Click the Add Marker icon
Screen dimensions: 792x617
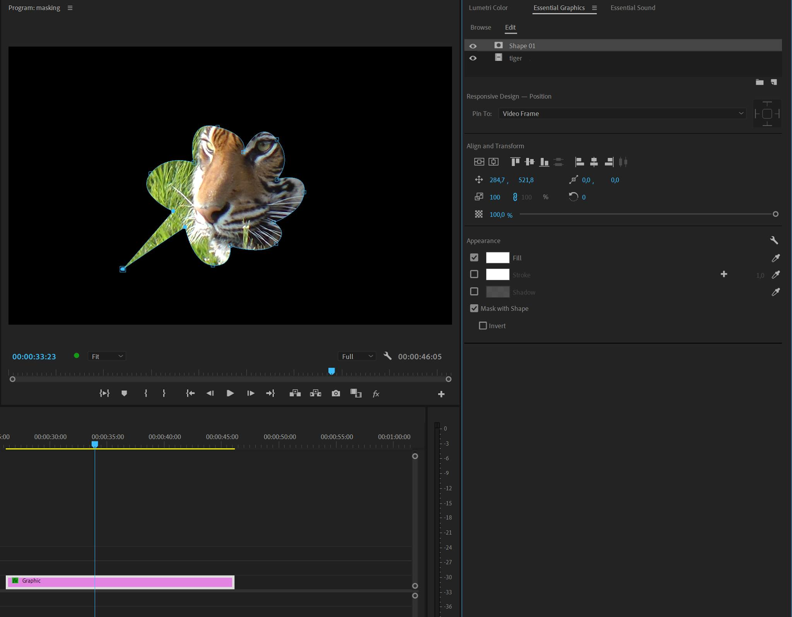point(124,393)
